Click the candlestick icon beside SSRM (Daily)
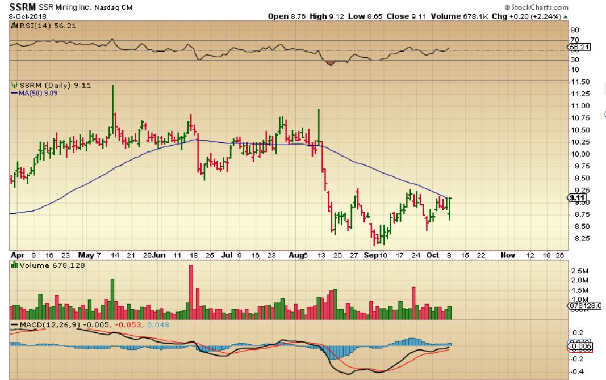Screen dimensions: 606x380 [x=14, y=85]
